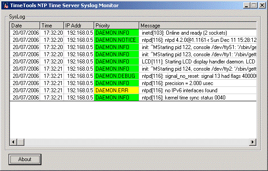Click DAEMON.INFO in the LCD[111] row

tap(116, 62)
